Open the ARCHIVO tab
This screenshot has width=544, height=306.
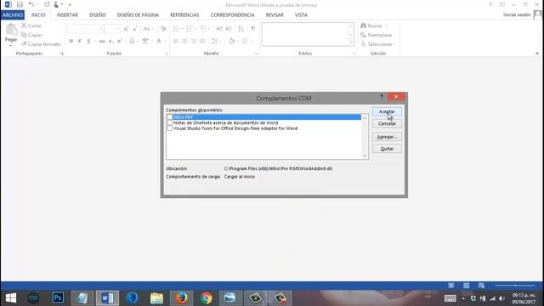(13, 15)
